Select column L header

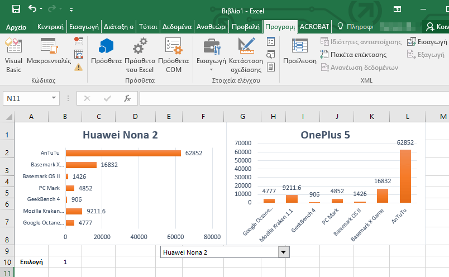(x=407, y=117)
